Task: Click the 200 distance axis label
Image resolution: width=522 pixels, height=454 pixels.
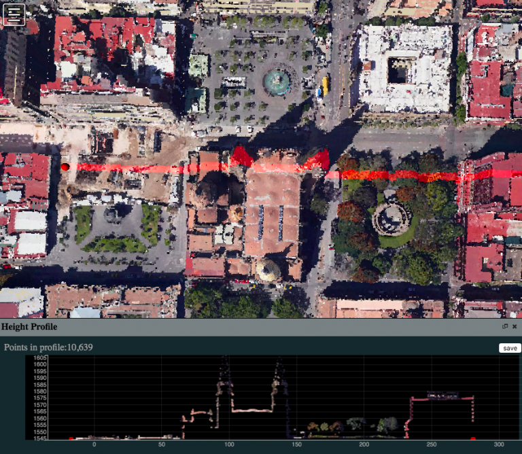Action: pyautogui.click(x=364, y=444)
